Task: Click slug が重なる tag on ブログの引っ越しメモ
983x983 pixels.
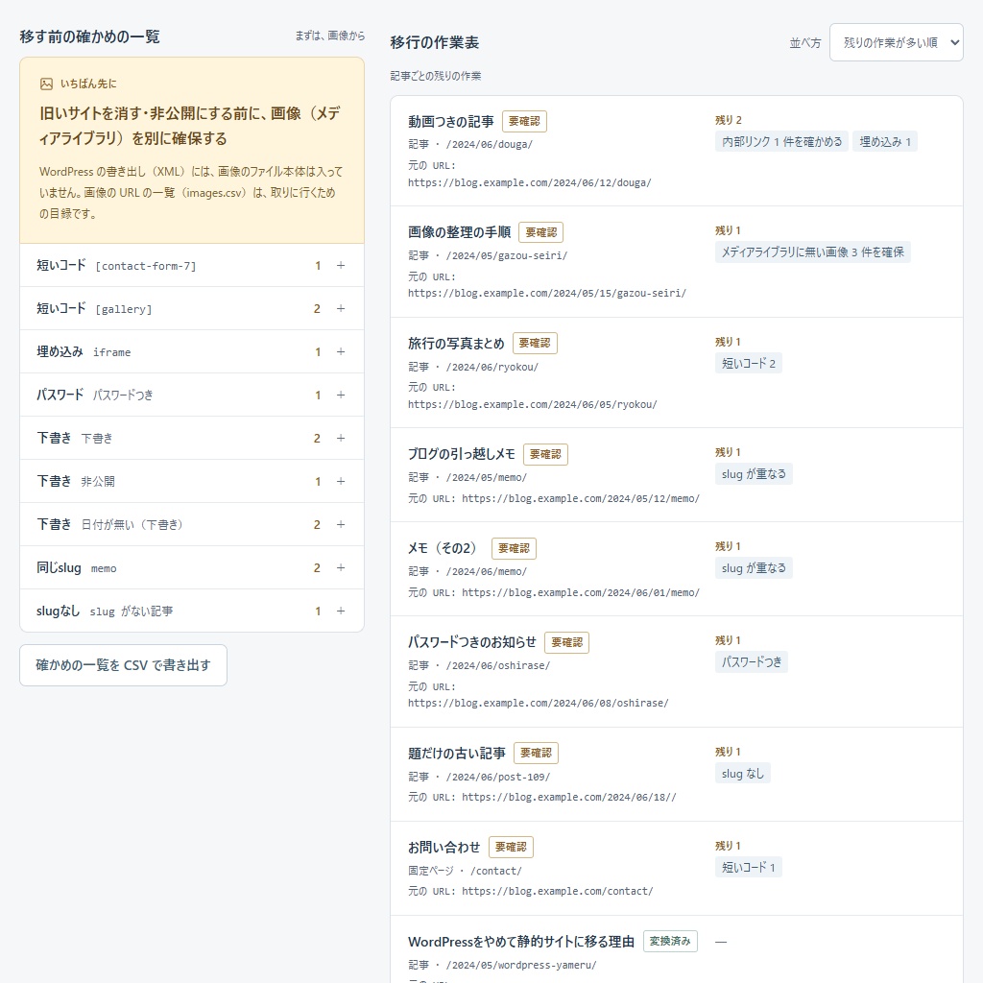Action: click(x=754, y=474)
